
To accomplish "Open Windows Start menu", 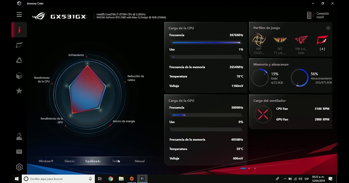I will [17, 179].
